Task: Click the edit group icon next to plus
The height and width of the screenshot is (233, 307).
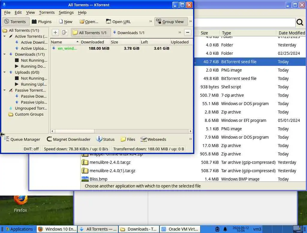Action: (x=64, y=32)
